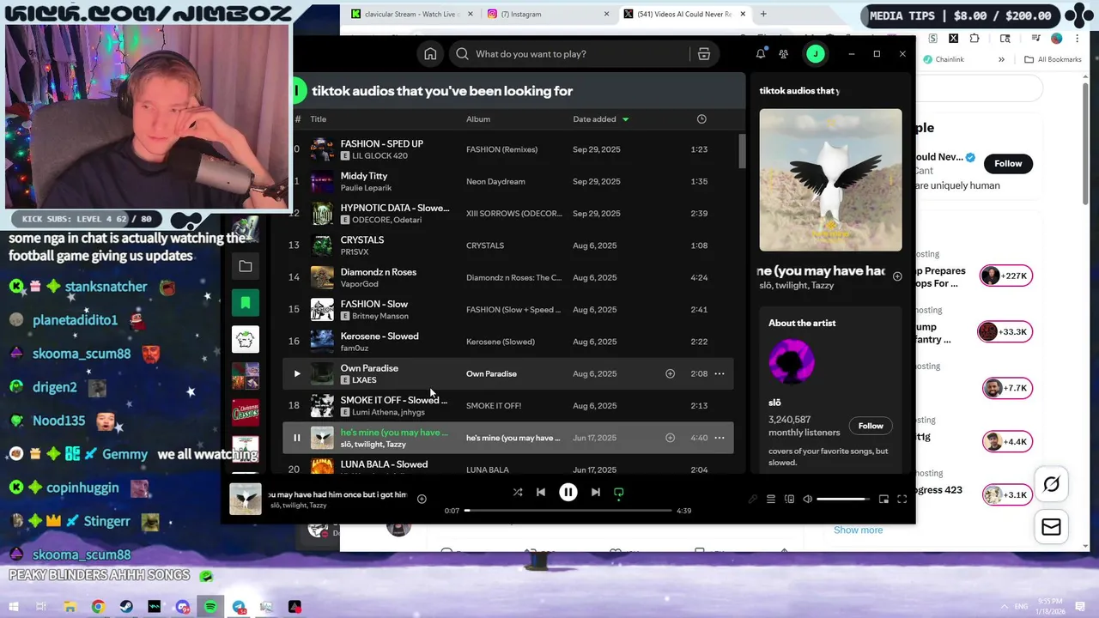Viewport: 1099px width, 618px height.
Task: Open Chrome media control icon
Action: pyautogui.click(x=1035, y=39)
